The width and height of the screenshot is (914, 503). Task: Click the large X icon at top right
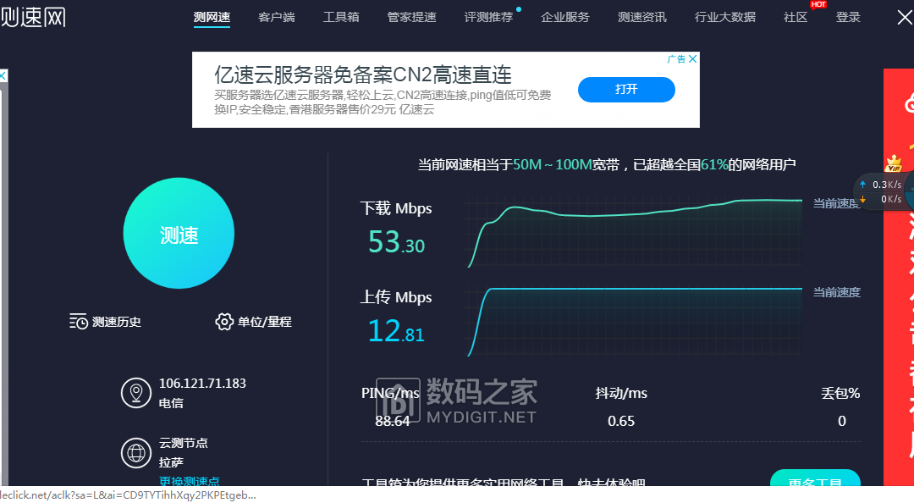point(904,17)
